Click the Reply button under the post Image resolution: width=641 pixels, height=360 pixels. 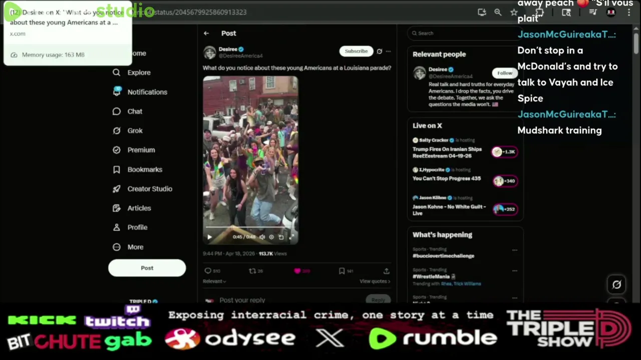[378, 300]
